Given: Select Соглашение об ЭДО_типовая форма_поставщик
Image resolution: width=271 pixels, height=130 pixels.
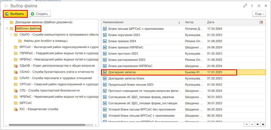Looking at the screenshot, I should tap(143, 103).
